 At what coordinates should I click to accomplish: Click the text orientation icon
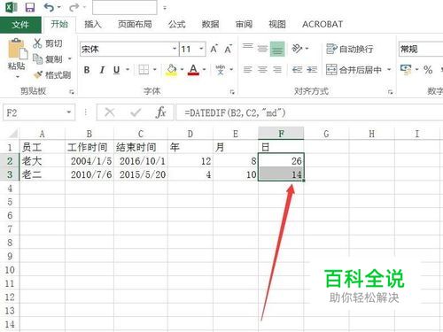pos(297,48)
